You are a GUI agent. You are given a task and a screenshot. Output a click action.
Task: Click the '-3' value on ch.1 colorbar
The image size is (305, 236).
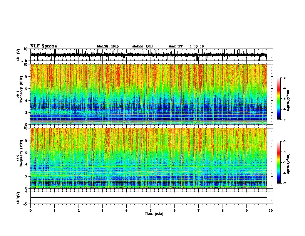(x=284, y=78)
